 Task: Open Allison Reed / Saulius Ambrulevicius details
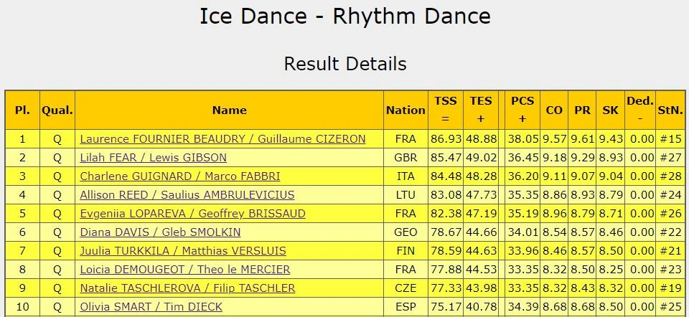[187, 195]
